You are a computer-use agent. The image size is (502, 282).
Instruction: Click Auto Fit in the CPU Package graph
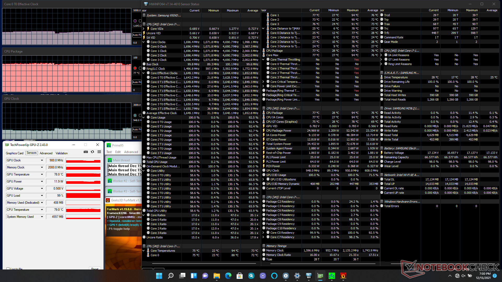[x=137, y=82]
